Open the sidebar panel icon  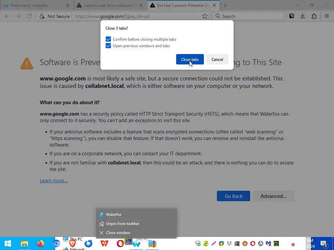(x=291, y=16)
